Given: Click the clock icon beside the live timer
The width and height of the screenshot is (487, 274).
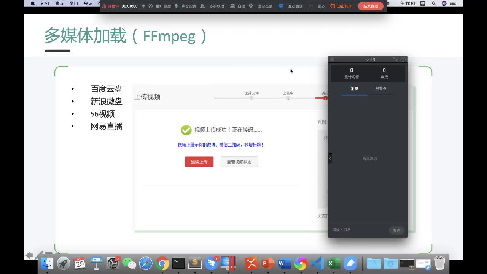Looking at the screenshot, I should pyautogui.click(x=151, y=6).
